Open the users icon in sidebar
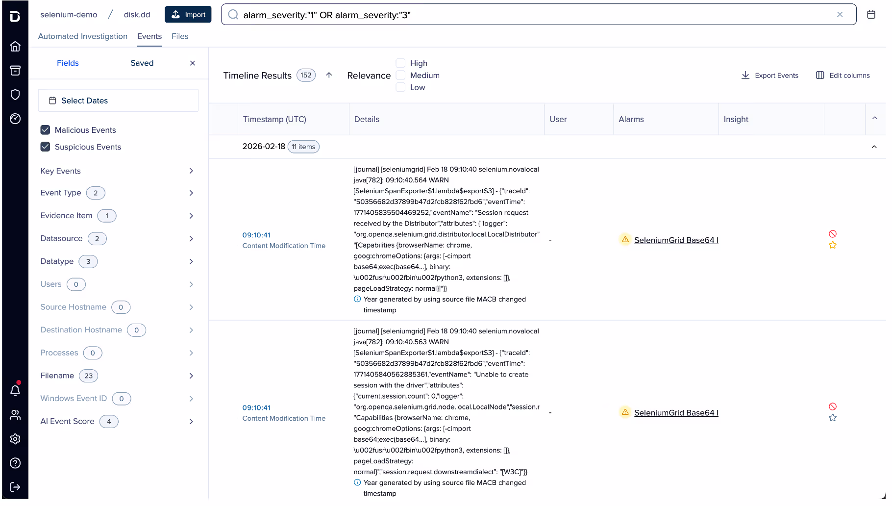The image size is (892, 506). [x=15, y=415]
